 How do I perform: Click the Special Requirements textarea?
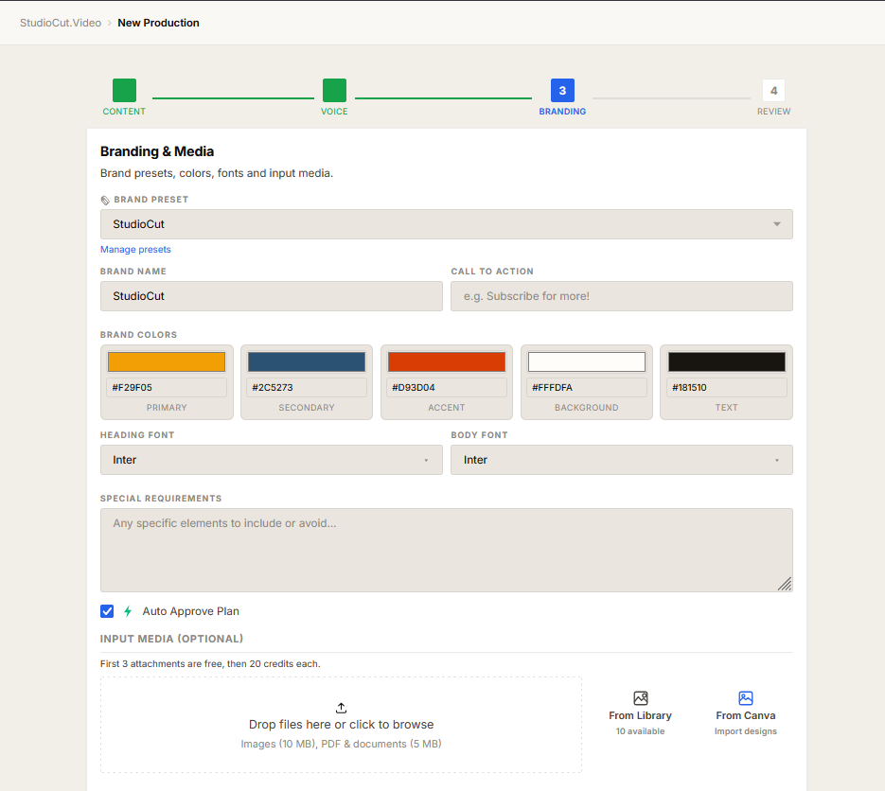coord(446,550)
